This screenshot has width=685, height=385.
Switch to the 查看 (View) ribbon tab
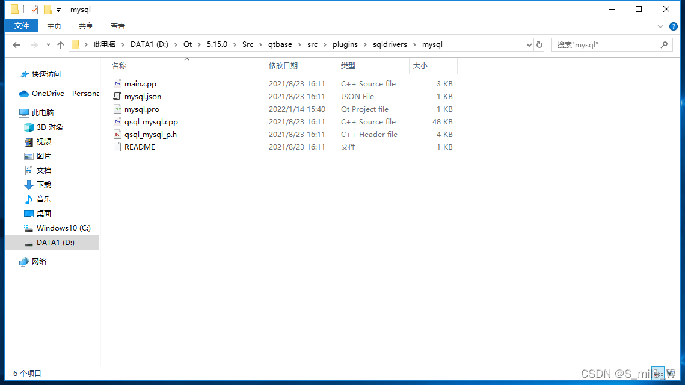[x=117, y=26]
